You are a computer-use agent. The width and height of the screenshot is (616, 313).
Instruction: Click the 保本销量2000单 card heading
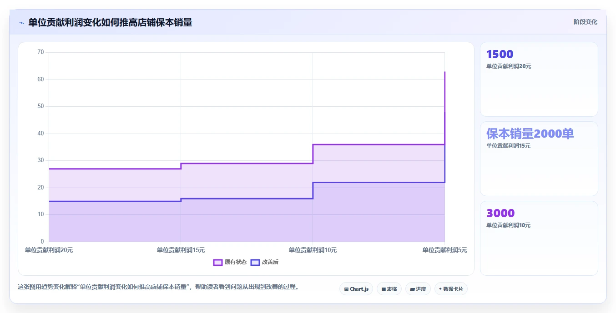(530, 134)
